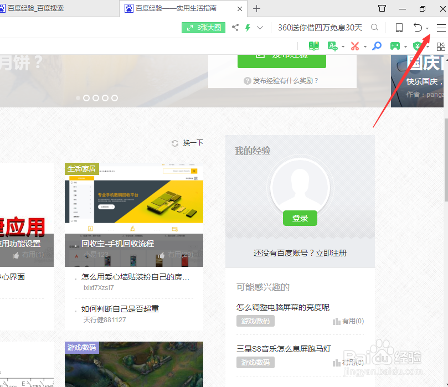Close the 百度经验——实用生活指南 tab
Image resolution: width=448 pixels, height=387 pixels.
tap(240, 9)
